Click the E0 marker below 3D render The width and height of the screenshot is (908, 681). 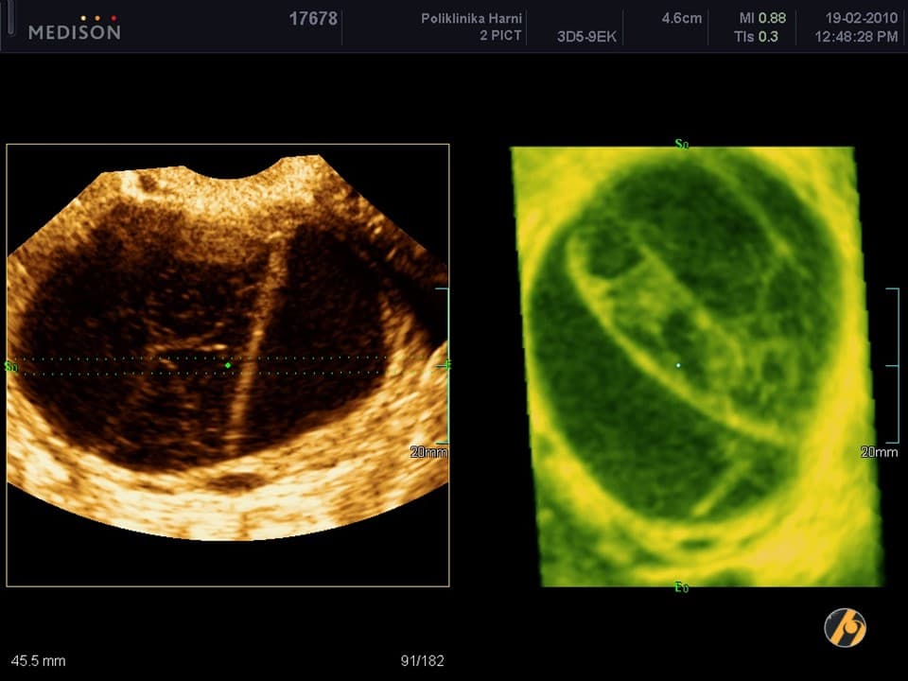pyautogui.click(x=681, y=588)
